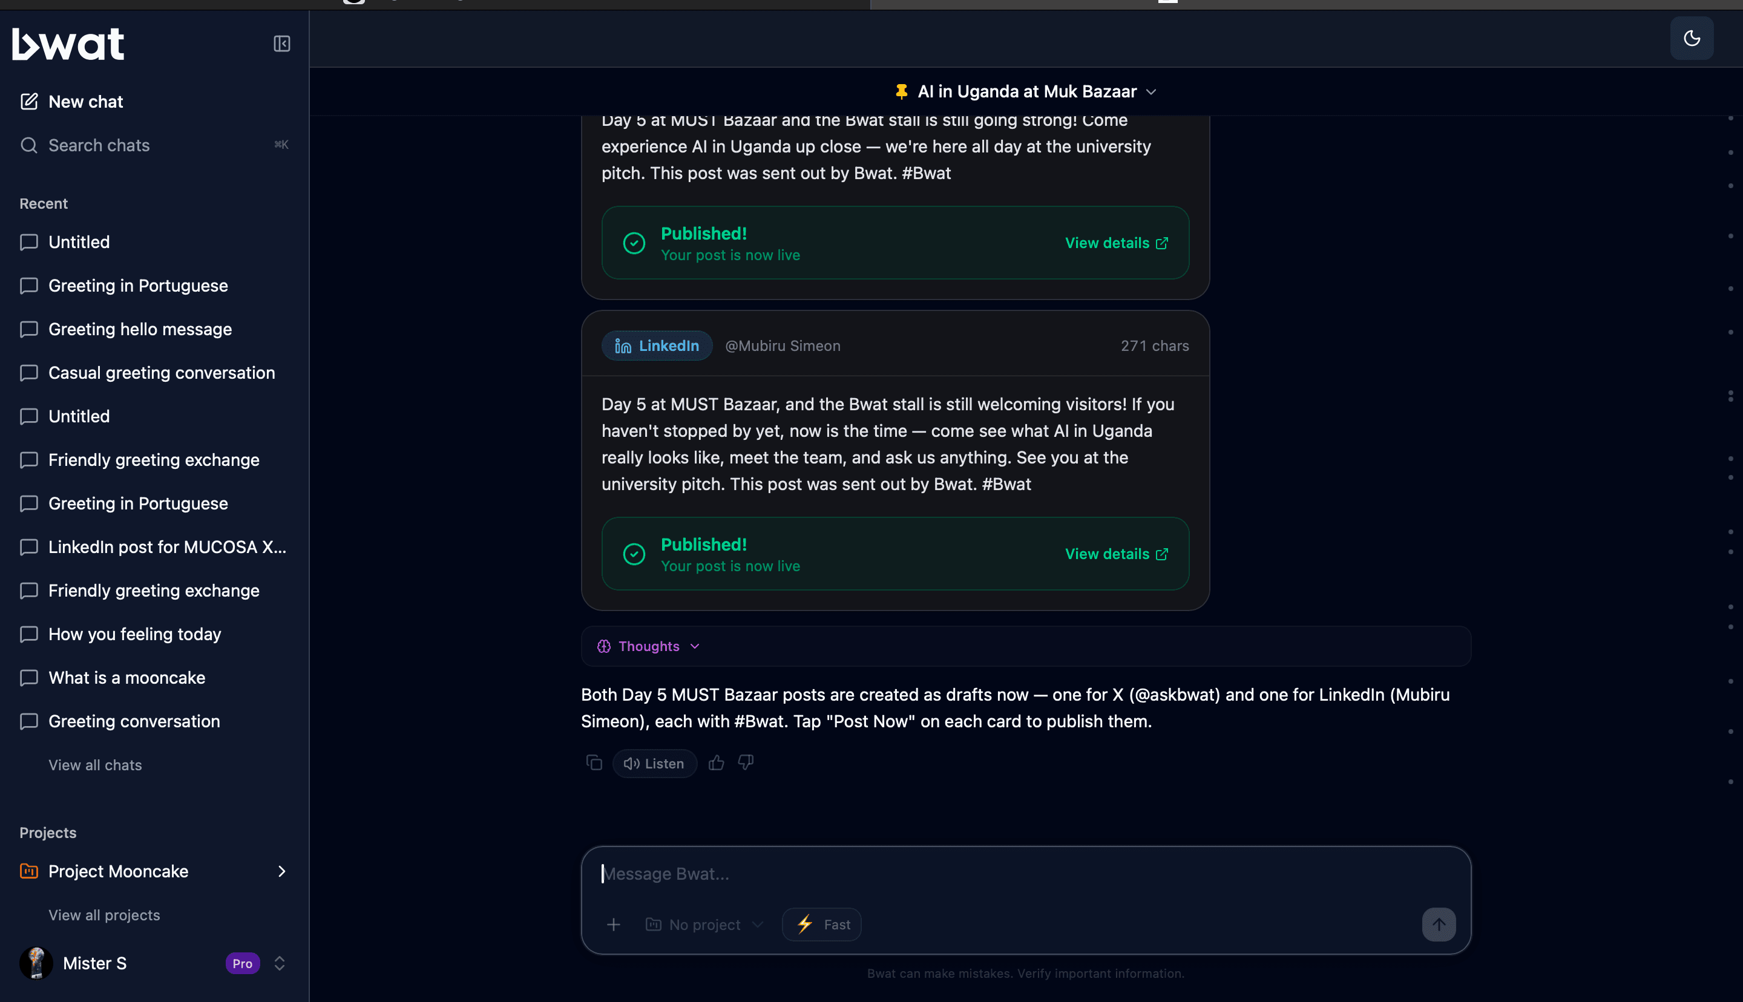Open the chat title dropdown chevron
Screen dimensions: 1743x1002
(1151, 91)
